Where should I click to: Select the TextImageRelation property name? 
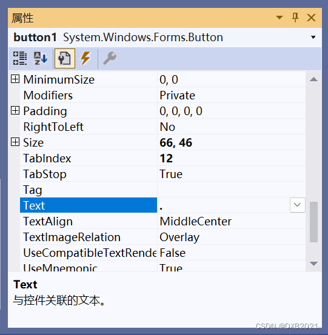(72, 237)
